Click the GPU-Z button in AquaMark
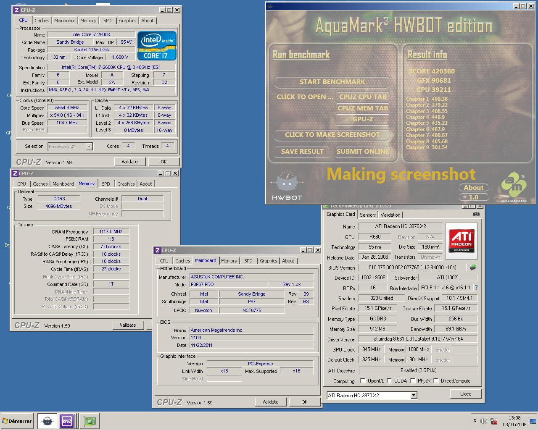538x430 pixels. pyautogui.click(x=363, y=119)
